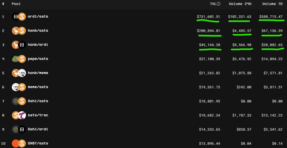Open the TVL info tooltip icon
Viewport: 287px width, 148px height.
coord(219,4)
